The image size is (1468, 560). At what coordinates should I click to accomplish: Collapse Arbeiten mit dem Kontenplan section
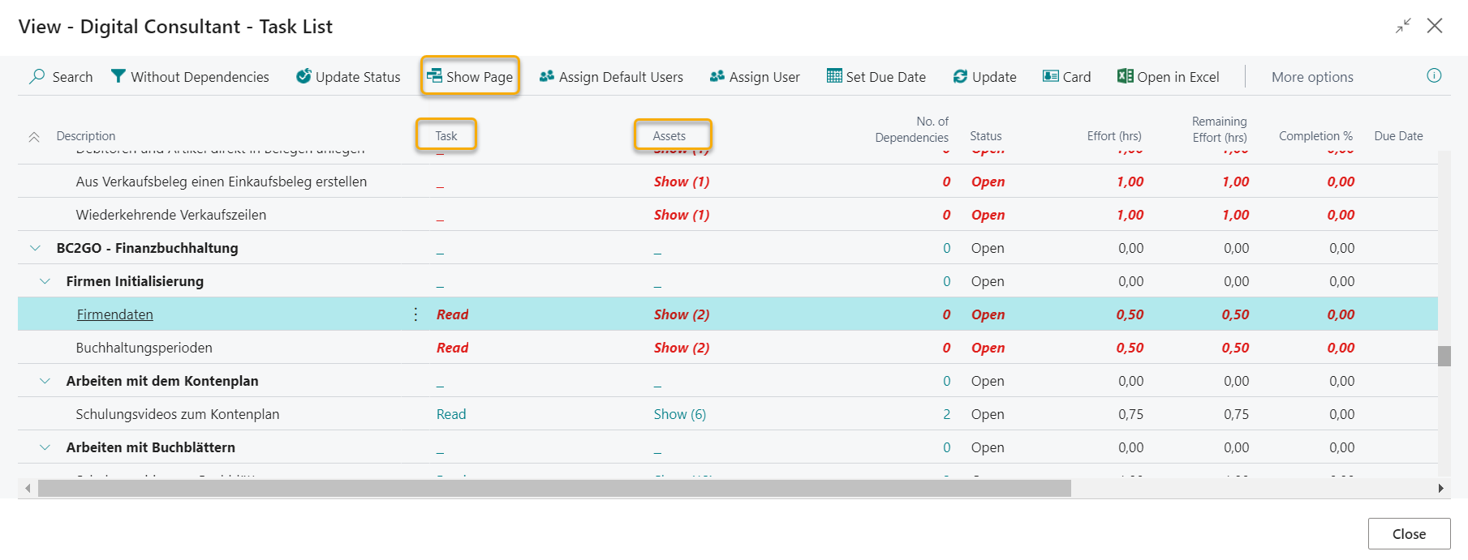click(x=45, y=381)
